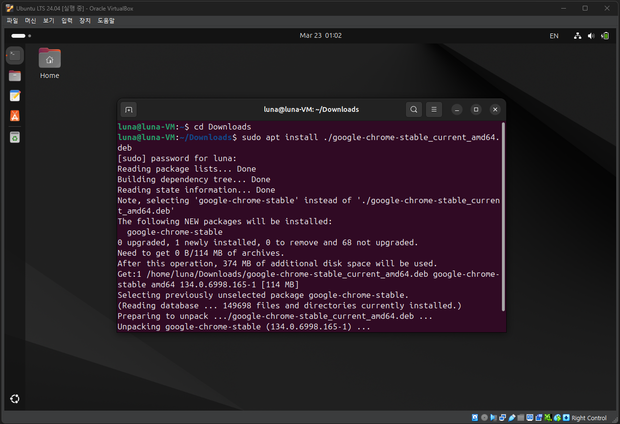Open the App Center icon in the dock

(x=15, y=116)
